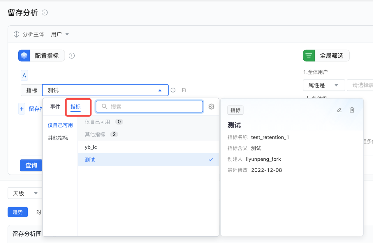This screenshot has width=373, height=243.
Task: Click the edit pencil icon for 测试 metric
Action: (339, 110)
